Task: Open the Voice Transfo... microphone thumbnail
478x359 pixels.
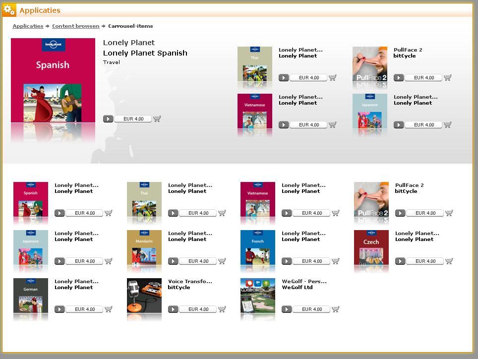Action: click(144, 296)
